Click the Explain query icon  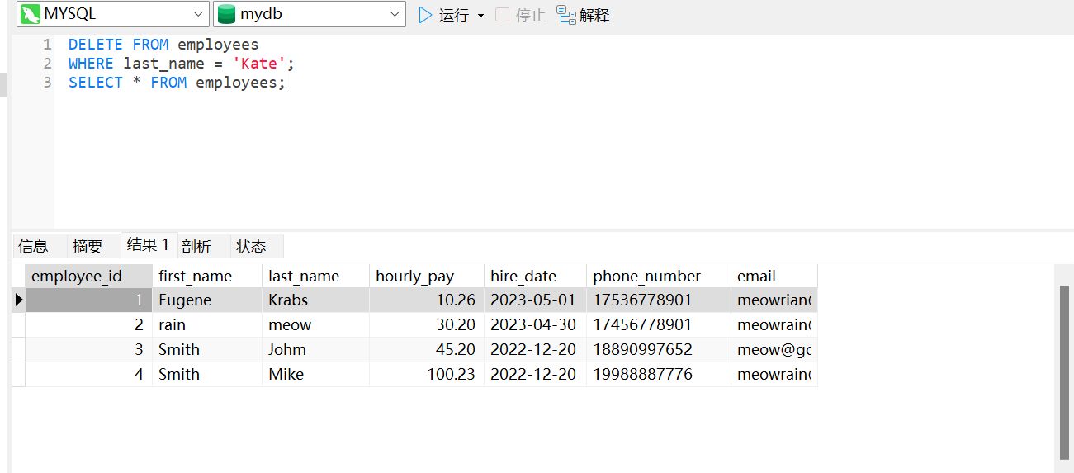click(565, 15)
